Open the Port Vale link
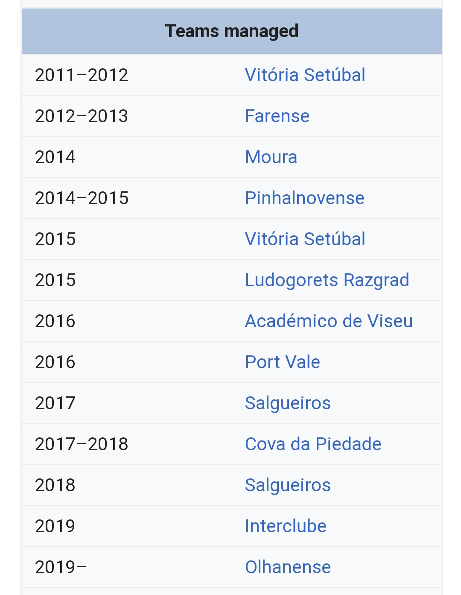Image resolution: width=461 pixels, height=595 pixels. [x=282, y=362]
